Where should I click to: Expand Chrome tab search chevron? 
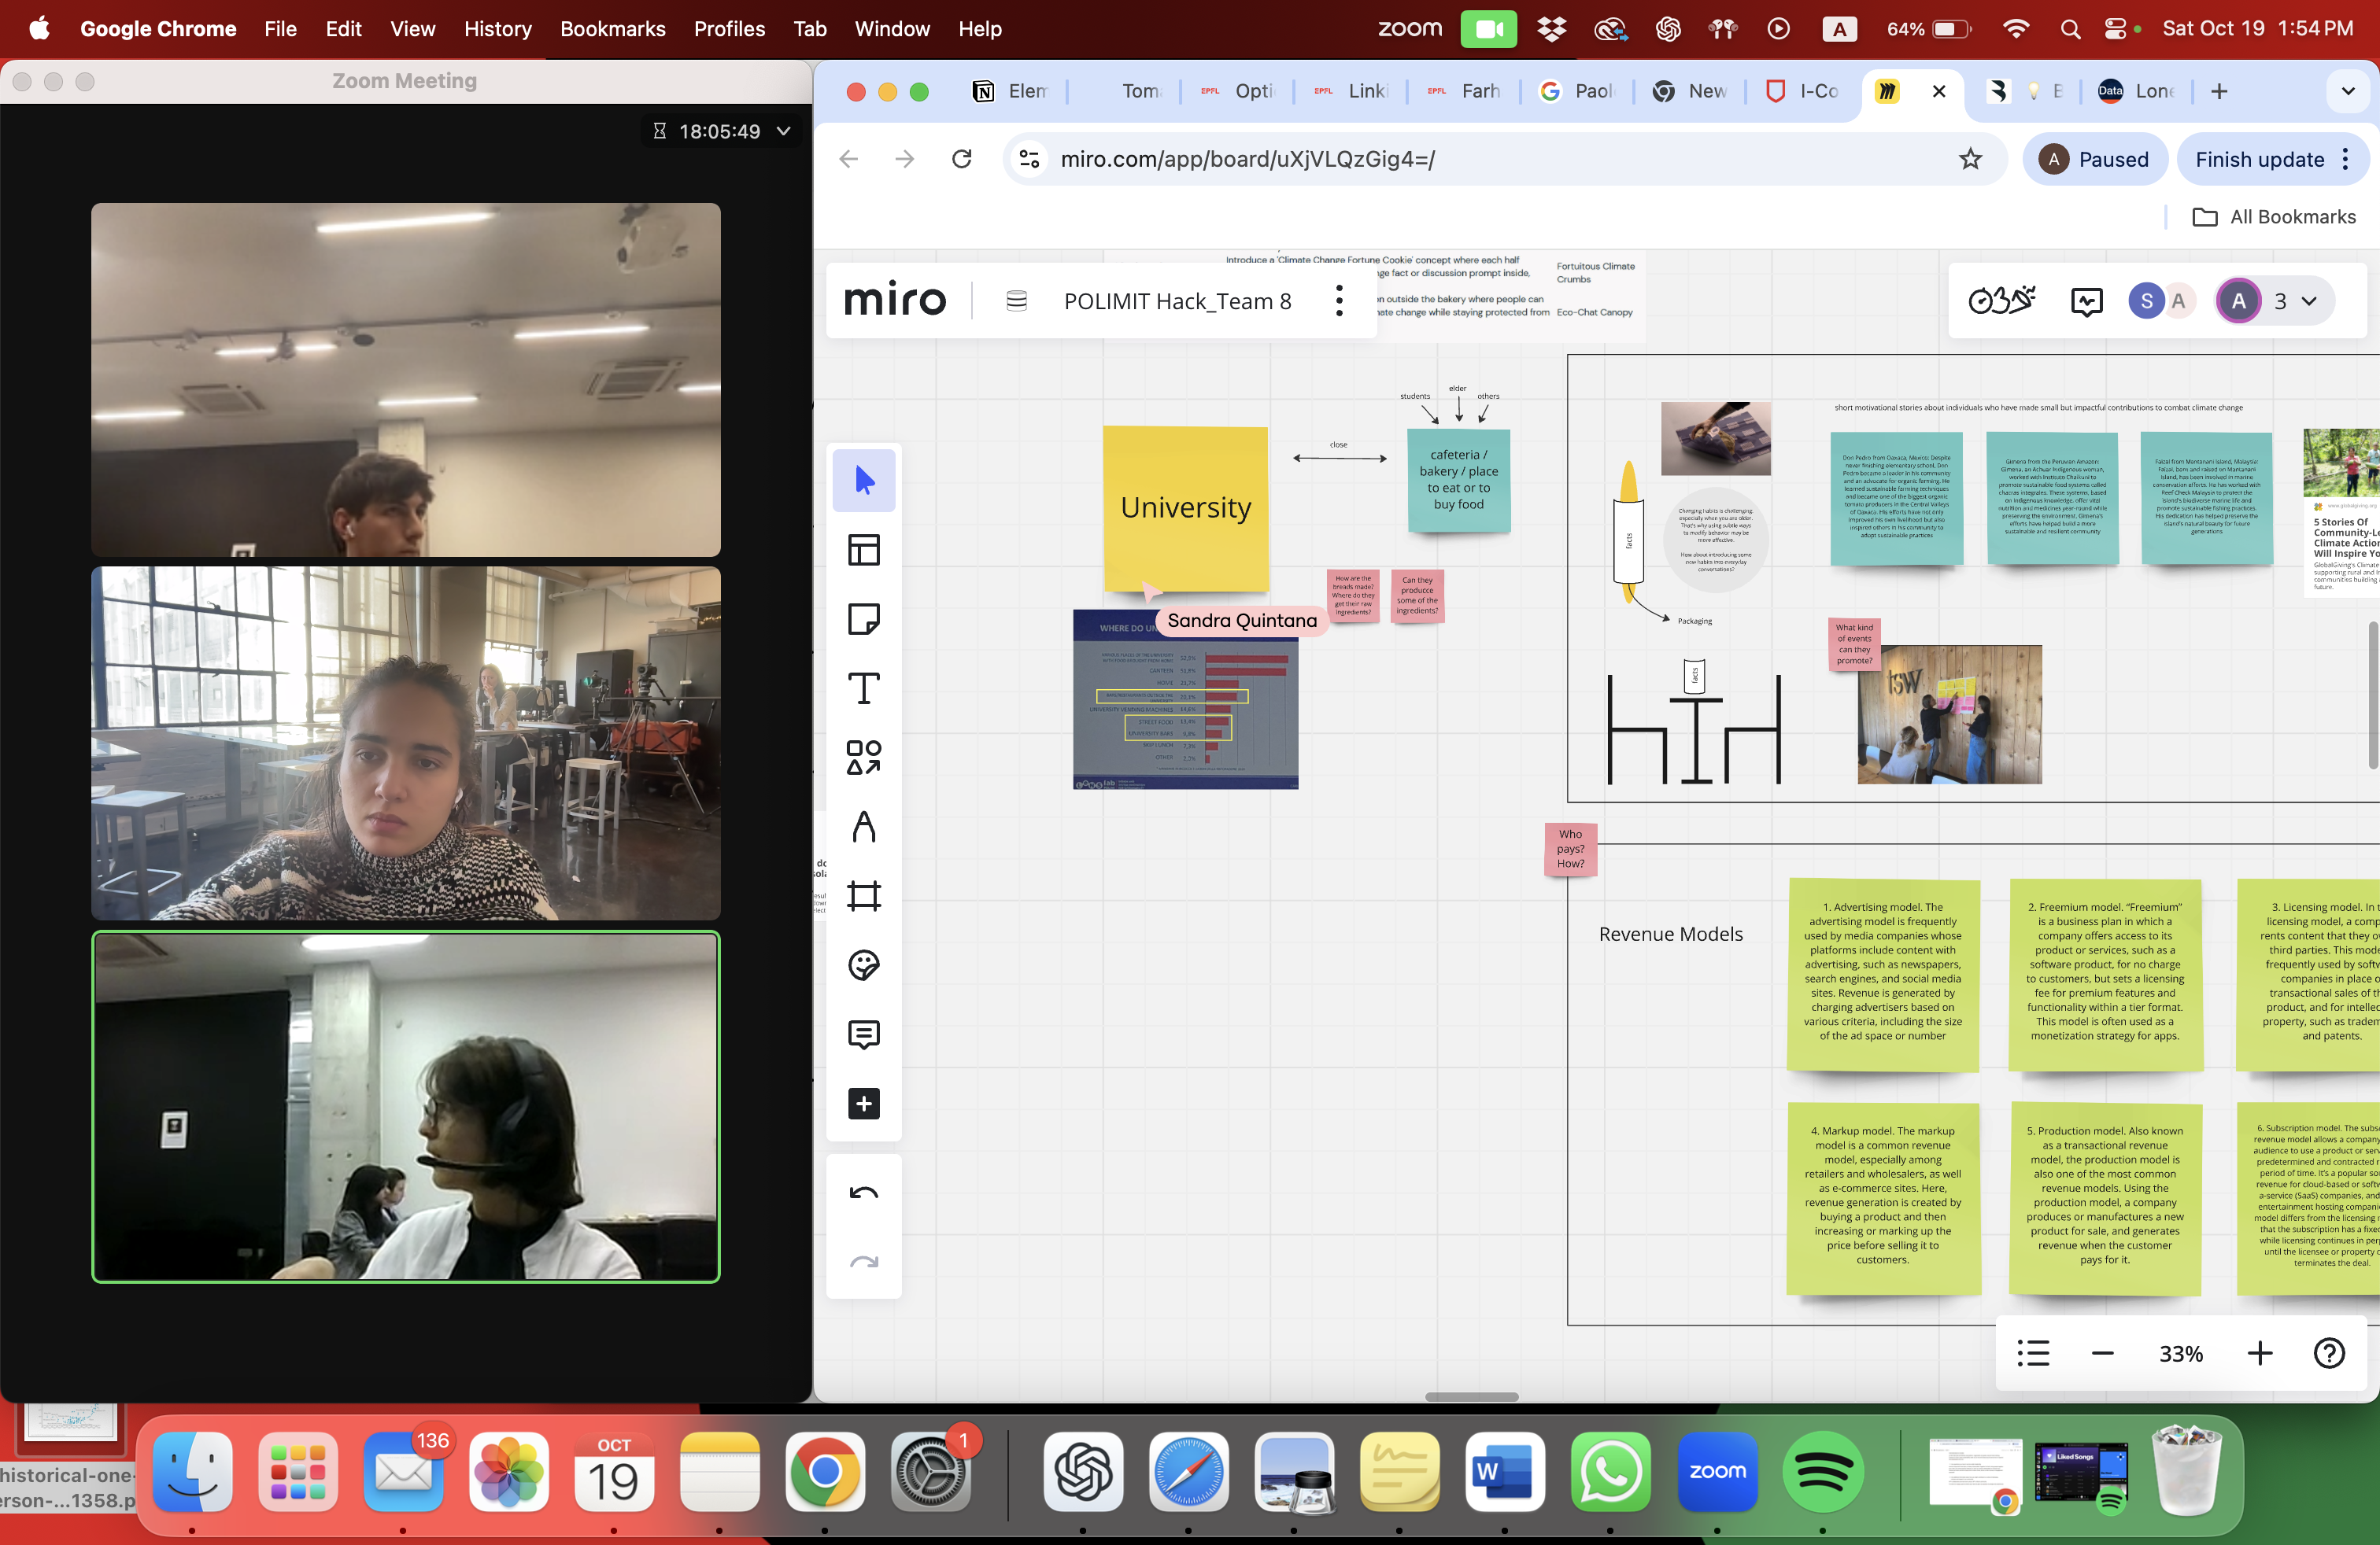(x=2348, y=91)
